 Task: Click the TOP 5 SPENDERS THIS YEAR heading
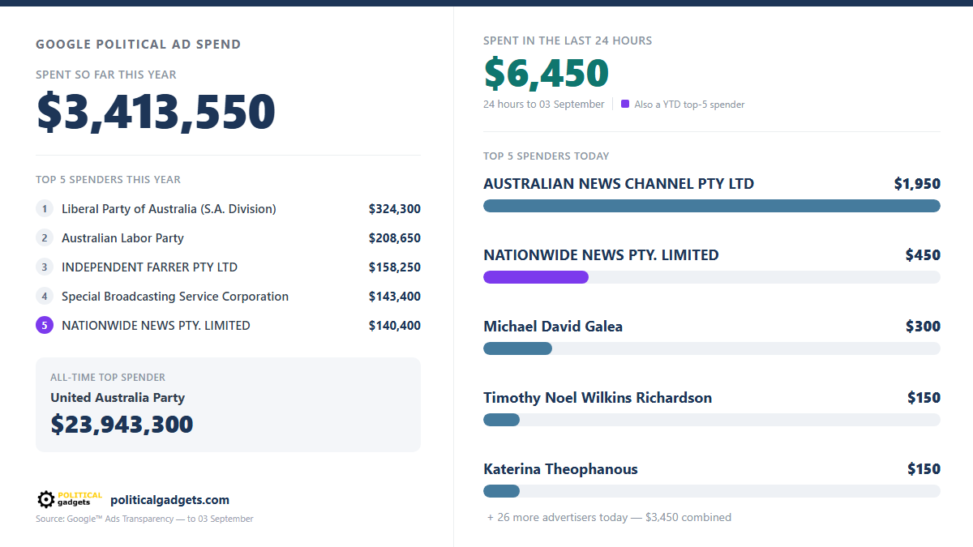tap(108, 180)
